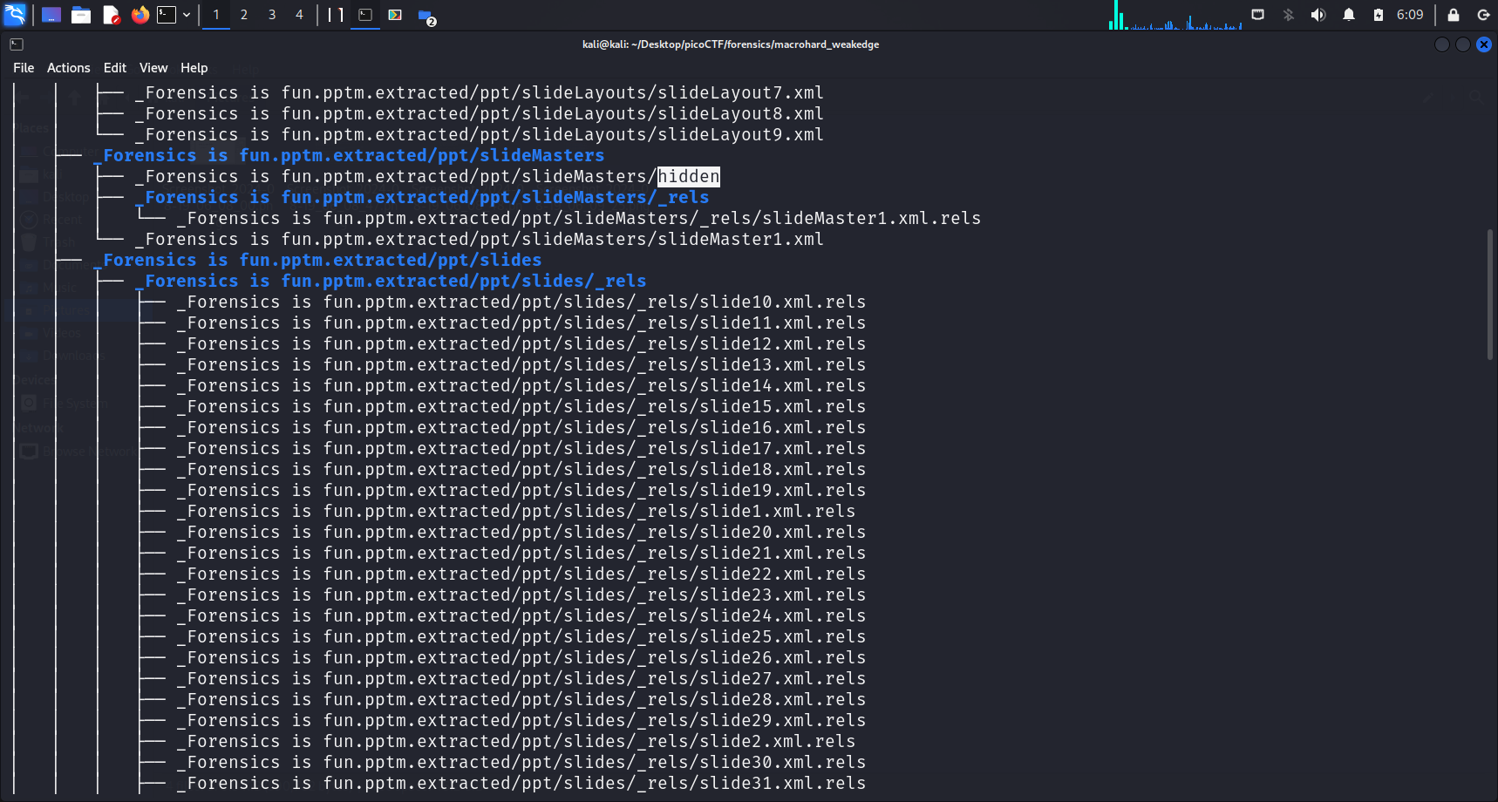
Task: Open the notifications bell icon
Action: tap(1348, 15)
